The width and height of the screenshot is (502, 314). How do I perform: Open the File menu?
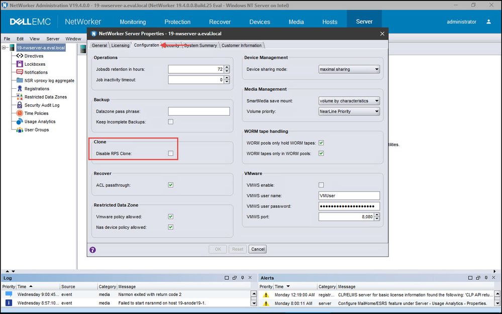tap(7, 39)
